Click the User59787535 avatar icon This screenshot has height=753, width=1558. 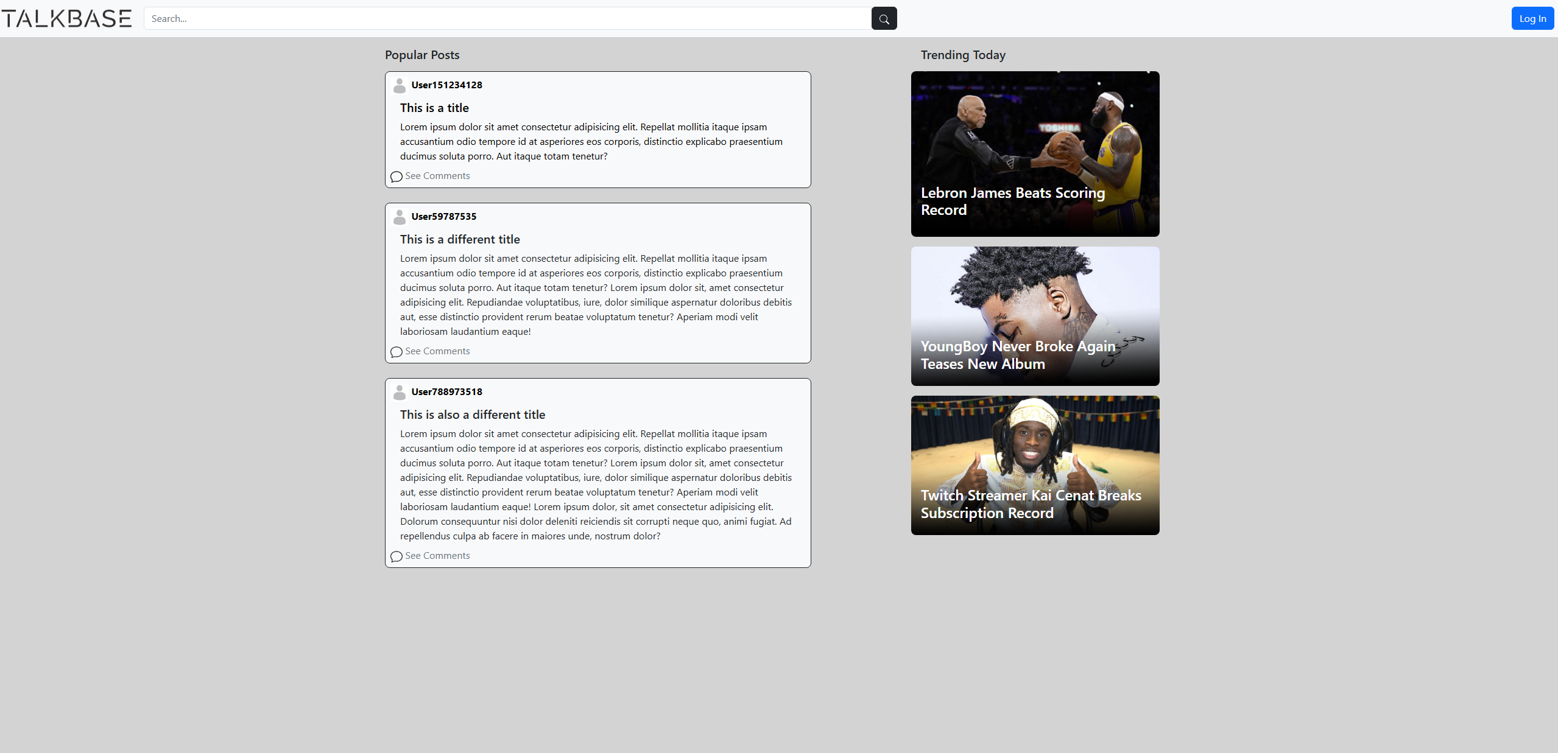pyautogui.click(x=400, y=217)
